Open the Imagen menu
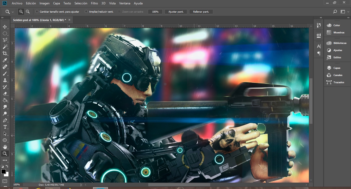The width and height of the screenshot is (351, 189). click(44, 3)
